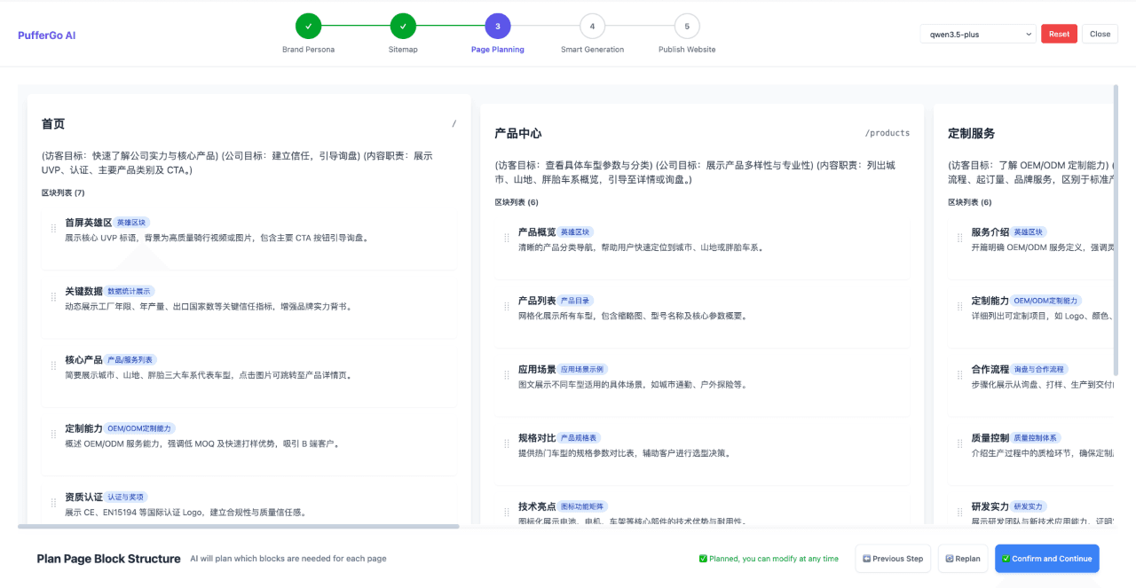Click the Sitemap step checkmark icon

point(403,27)
